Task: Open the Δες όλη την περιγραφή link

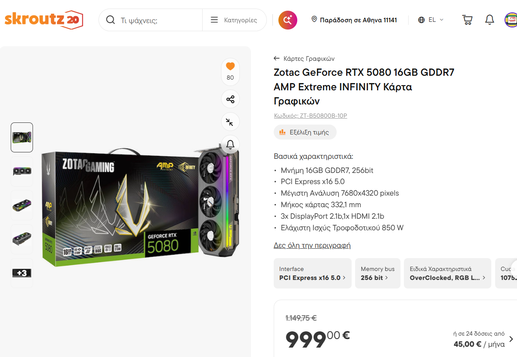Action: click(x=312, y=245)
